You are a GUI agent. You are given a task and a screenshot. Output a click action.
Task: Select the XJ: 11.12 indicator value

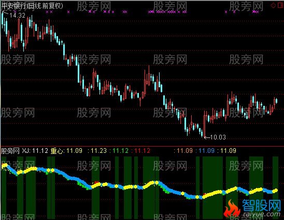(35, 151)
